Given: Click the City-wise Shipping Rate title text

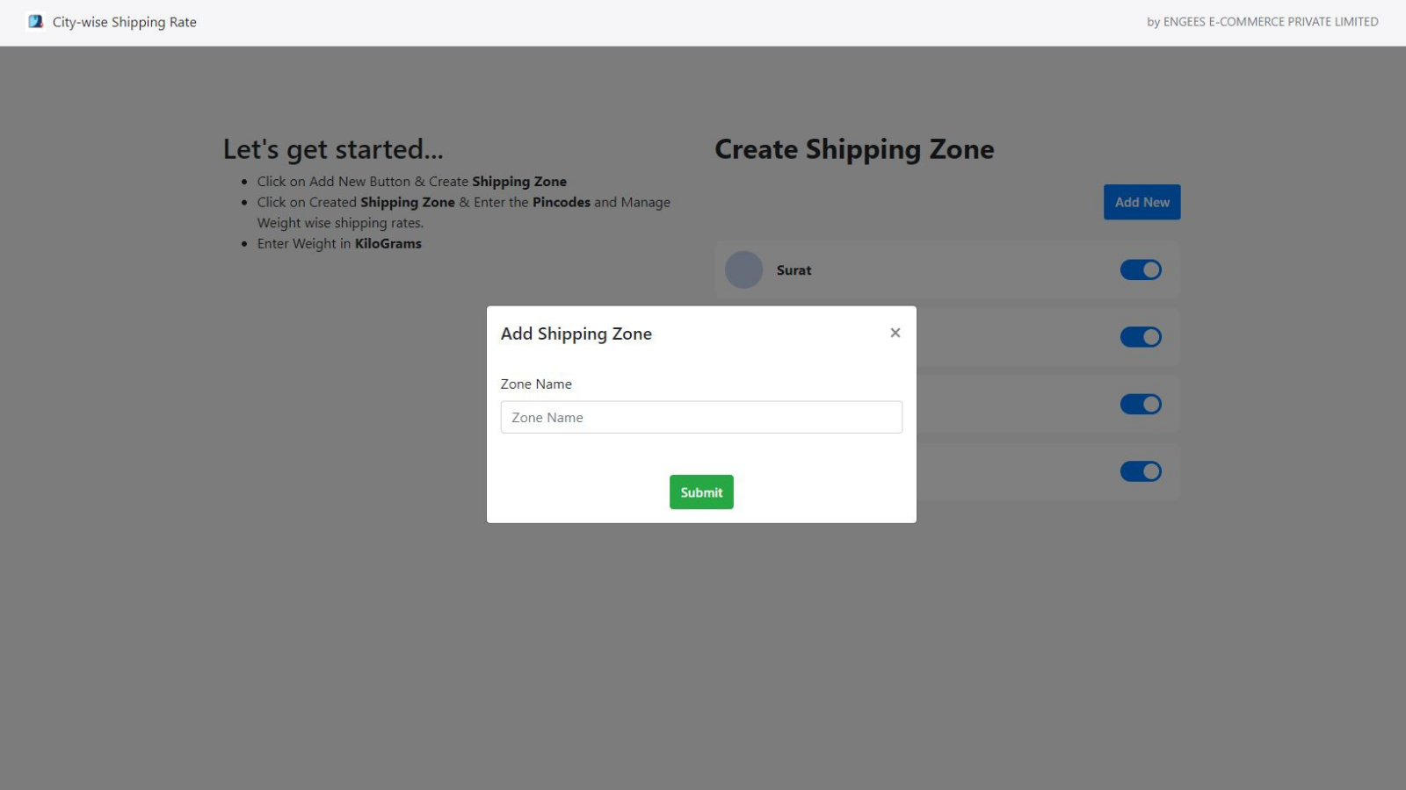Looking at the screenshot, I should [x=124, y=21].
